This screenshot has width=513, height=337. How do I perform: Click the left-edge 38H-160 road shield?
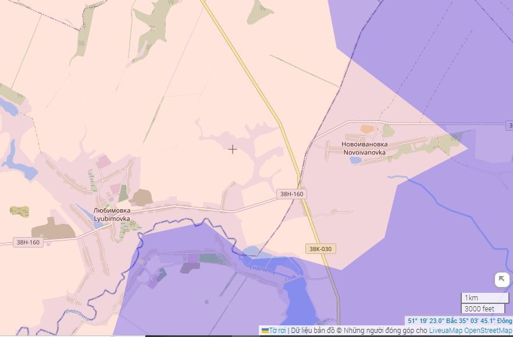(28, 242)
